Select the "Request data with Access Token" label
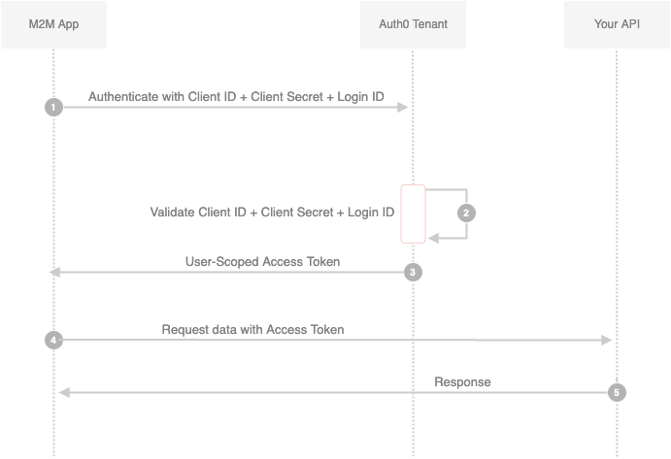 tap(252, 330)
